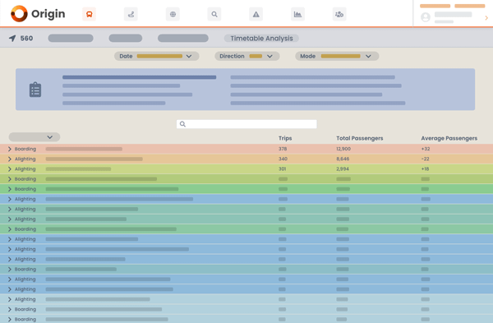Open the Direction dropdown
Image resolution: width=493 pixels, height=323 pixels.
point(247,56)
